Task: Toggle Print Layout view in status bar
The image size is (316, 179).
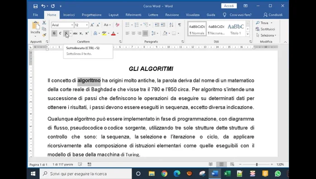Action: click(222, 164)
